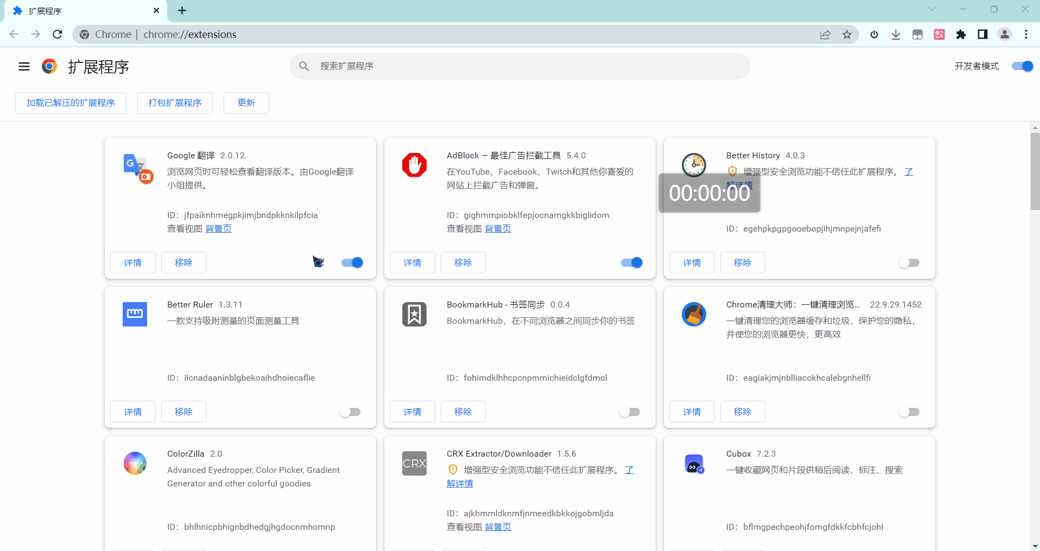Disable the AdBlock extension toggle
Screen dimensions: 1040x551
point(631,262)
